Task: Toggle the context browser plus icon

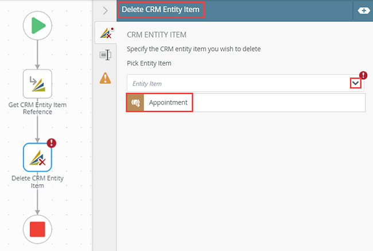Action: [363, 11]
